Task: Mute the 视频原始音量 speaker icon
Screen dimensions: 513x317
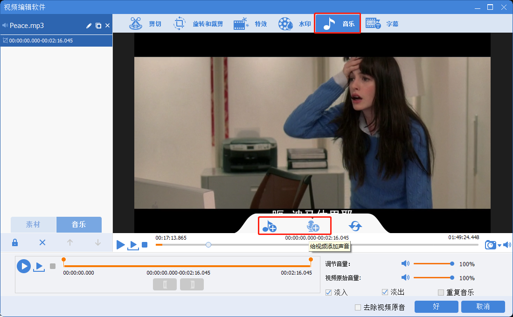Action: (405, 278)
